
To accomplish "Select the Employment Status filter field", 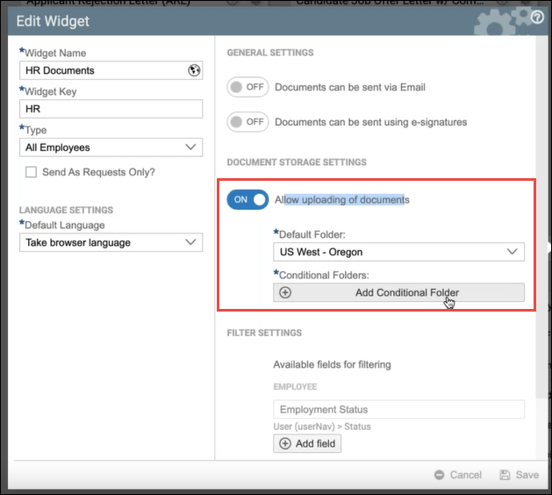I will [398, 410].
